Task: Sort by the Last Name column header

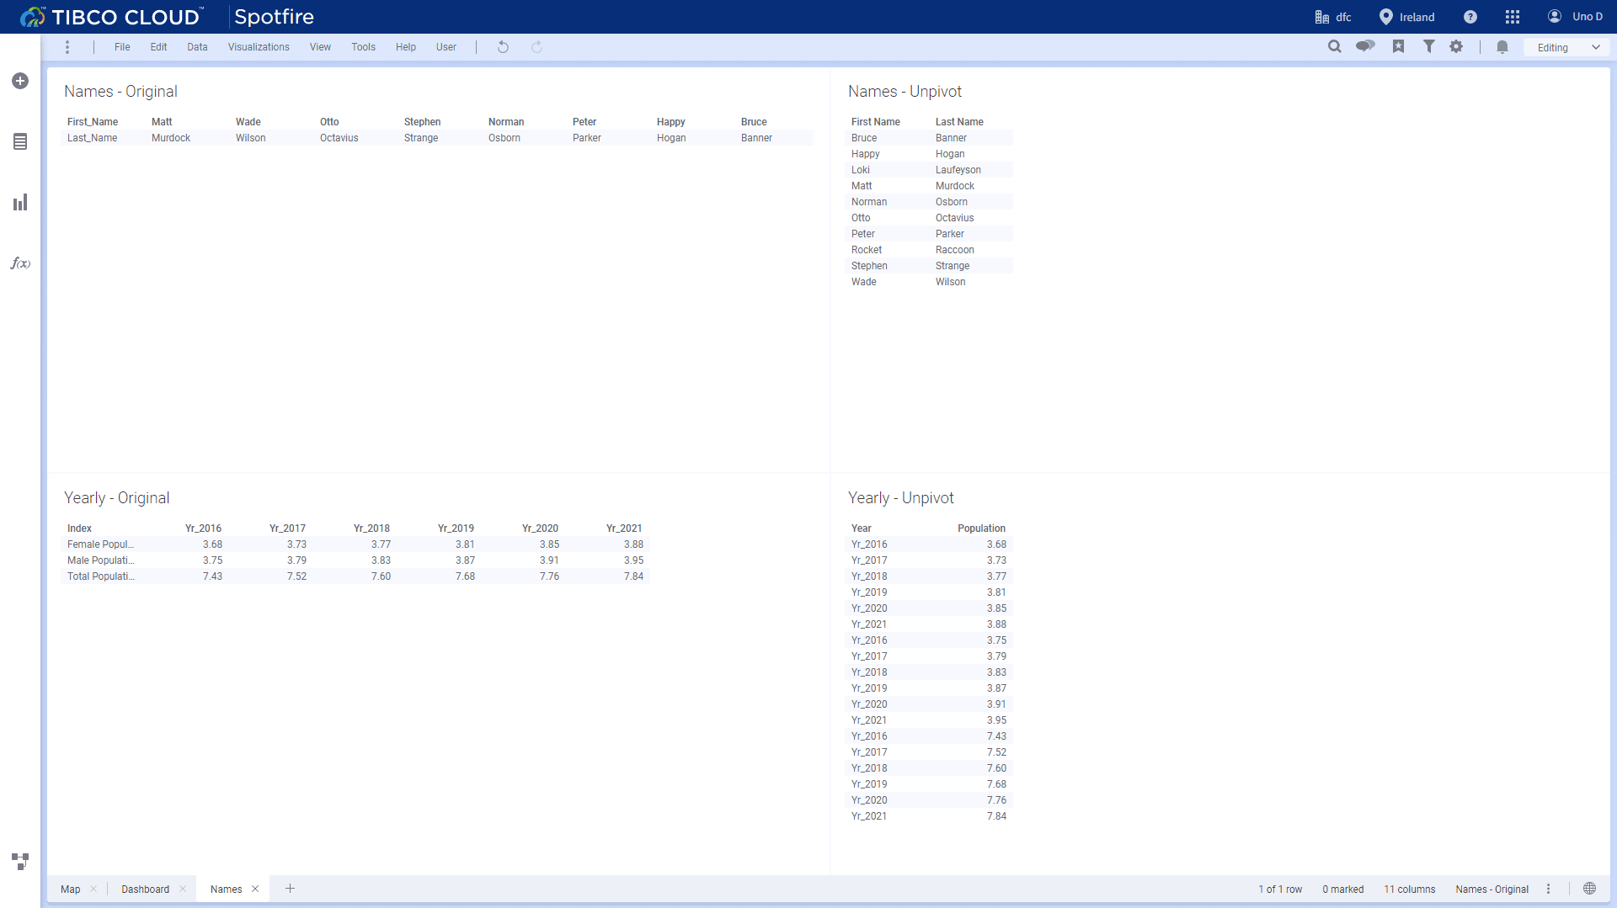Action: coord(959,122)
